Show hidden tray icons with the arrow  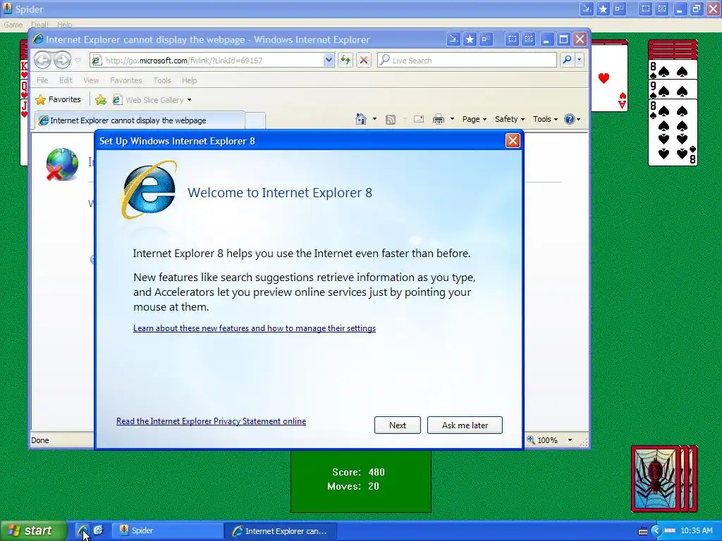(656, 531)
